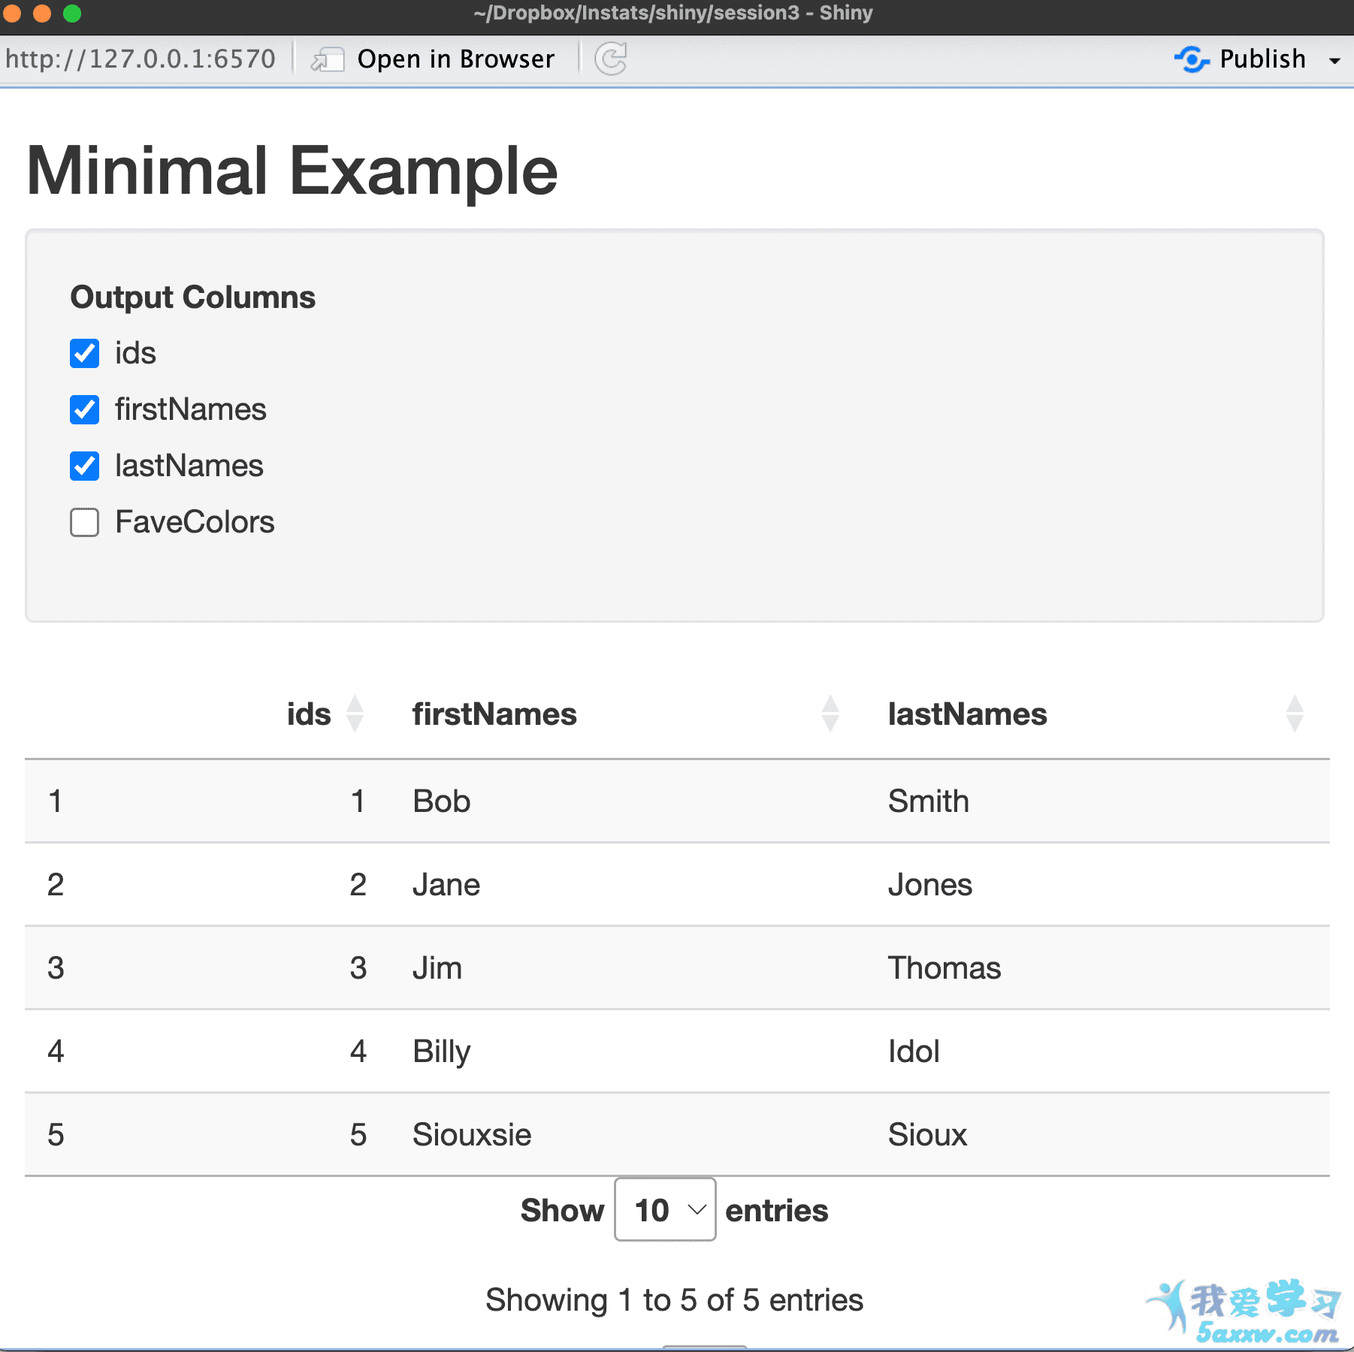The image size is (1354, 1352).
Task: Click the green maximize window button
Action: click(71, 13)
